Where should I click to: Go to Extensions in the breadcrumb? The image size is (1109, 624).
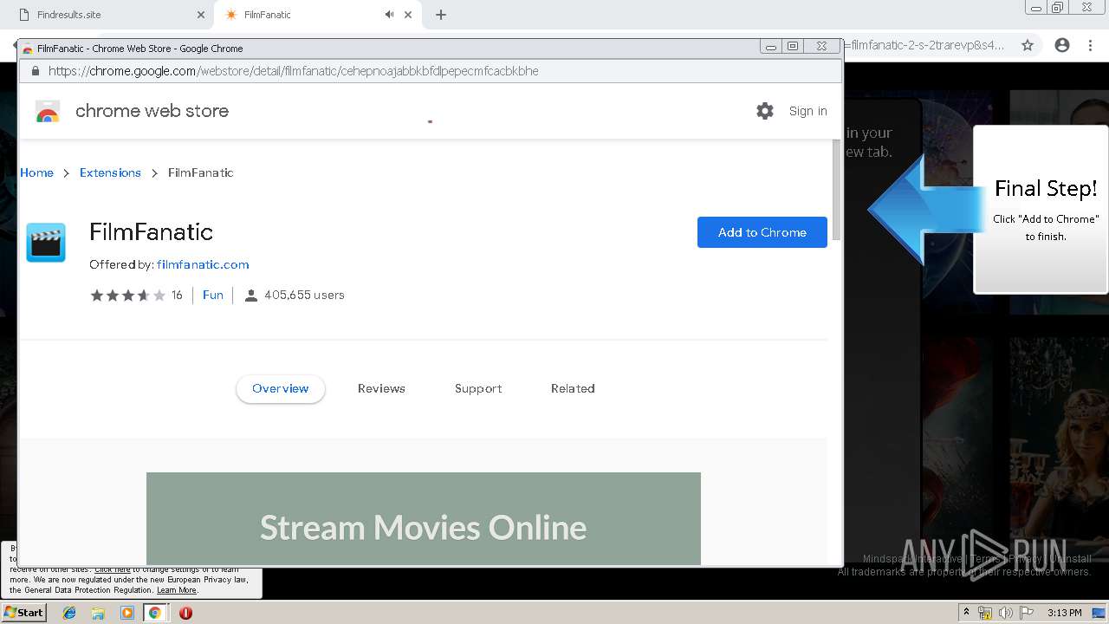coord(110,172)
